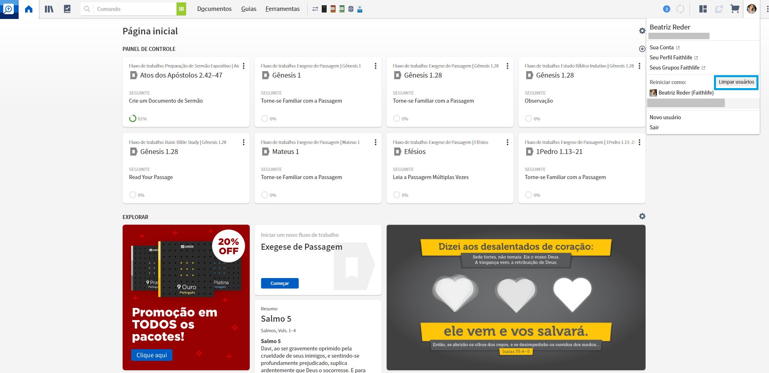
Task: Open the store shopping cart icon
Action: pyautogui.click(x=735, y=9)
